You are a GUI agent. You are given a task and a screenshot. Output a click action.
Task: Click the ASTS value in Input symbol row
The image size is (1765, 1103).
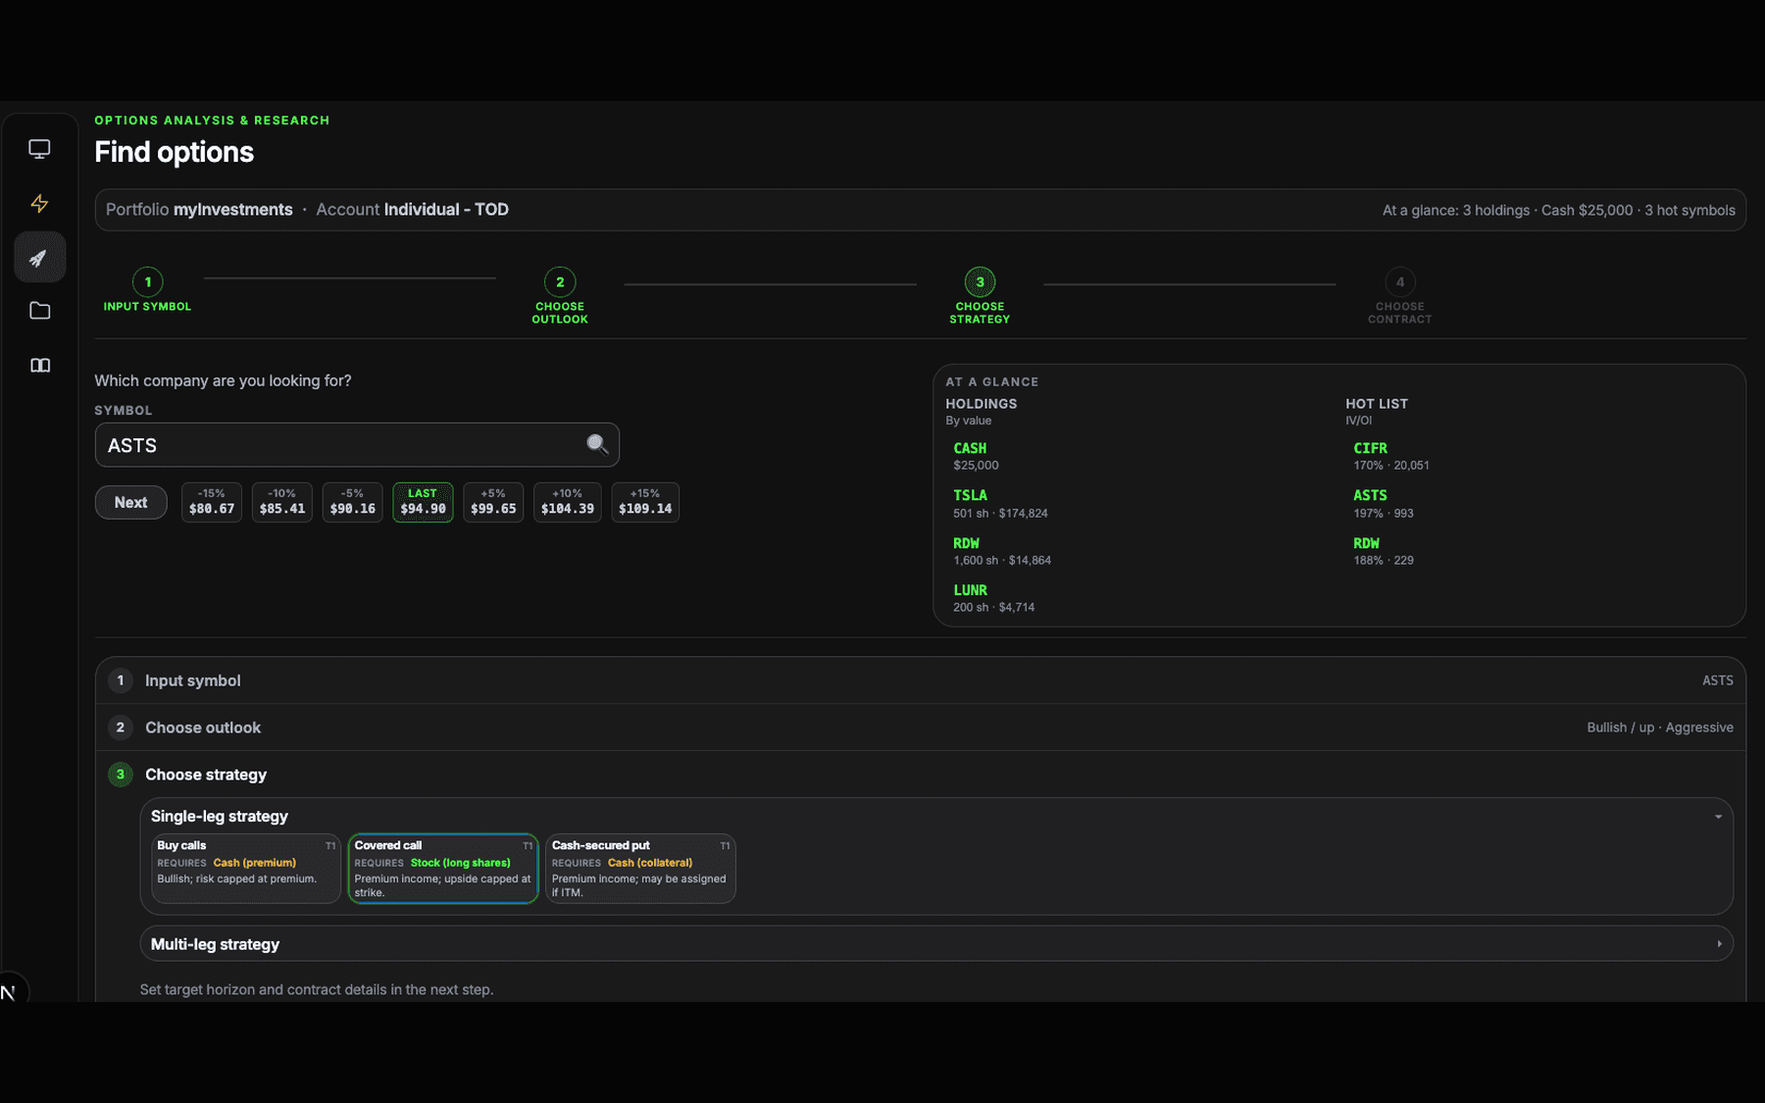point(1717,680)
